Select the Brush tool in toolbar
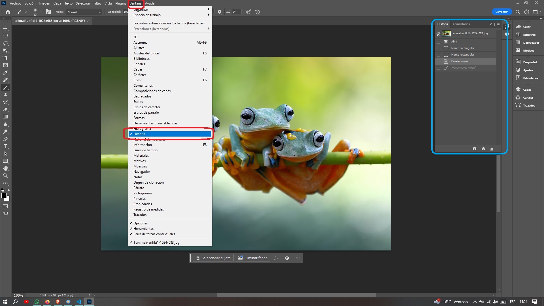The width and height of the screenshot is (544, 306). 5,87
